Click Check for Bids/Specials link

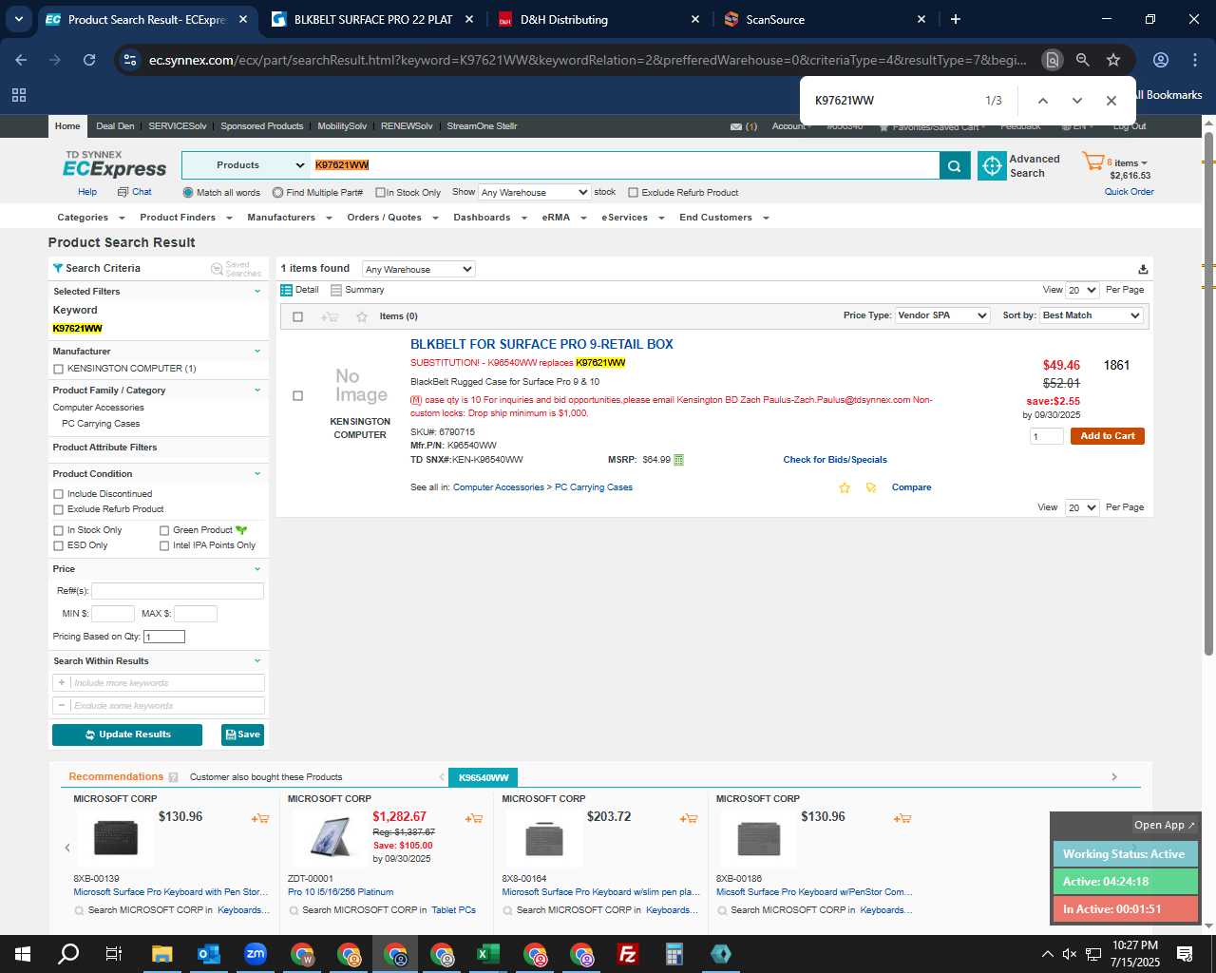[x=835, y=460]
